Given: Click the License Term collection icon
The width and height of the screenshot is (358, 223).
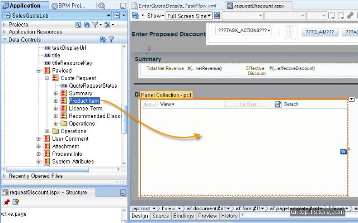Looking at the screenshot, I should pos(64,108).
